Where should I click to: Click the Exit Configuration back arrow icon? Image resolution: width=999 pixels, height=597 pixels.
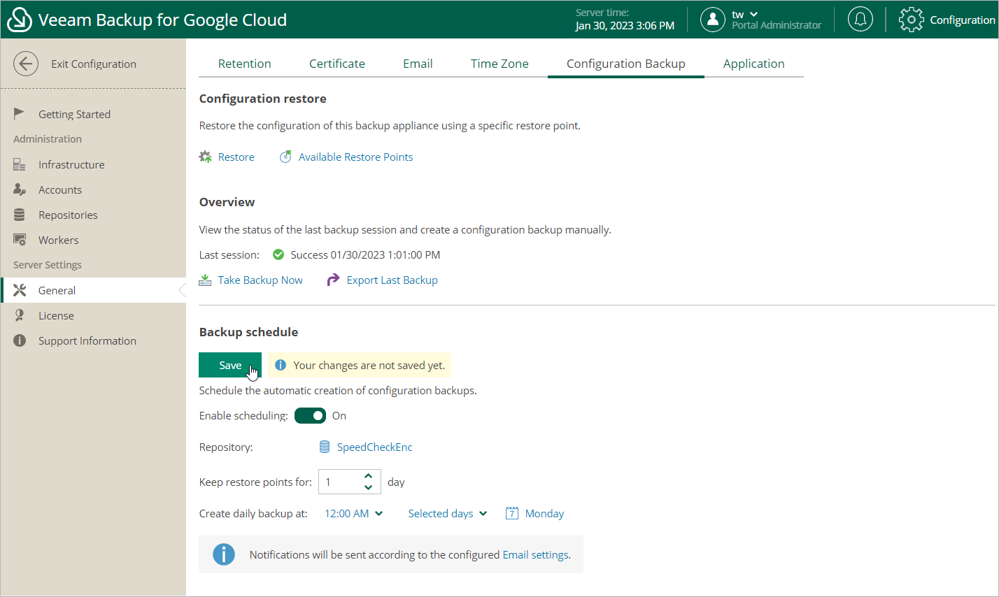[x=26, y=64]
